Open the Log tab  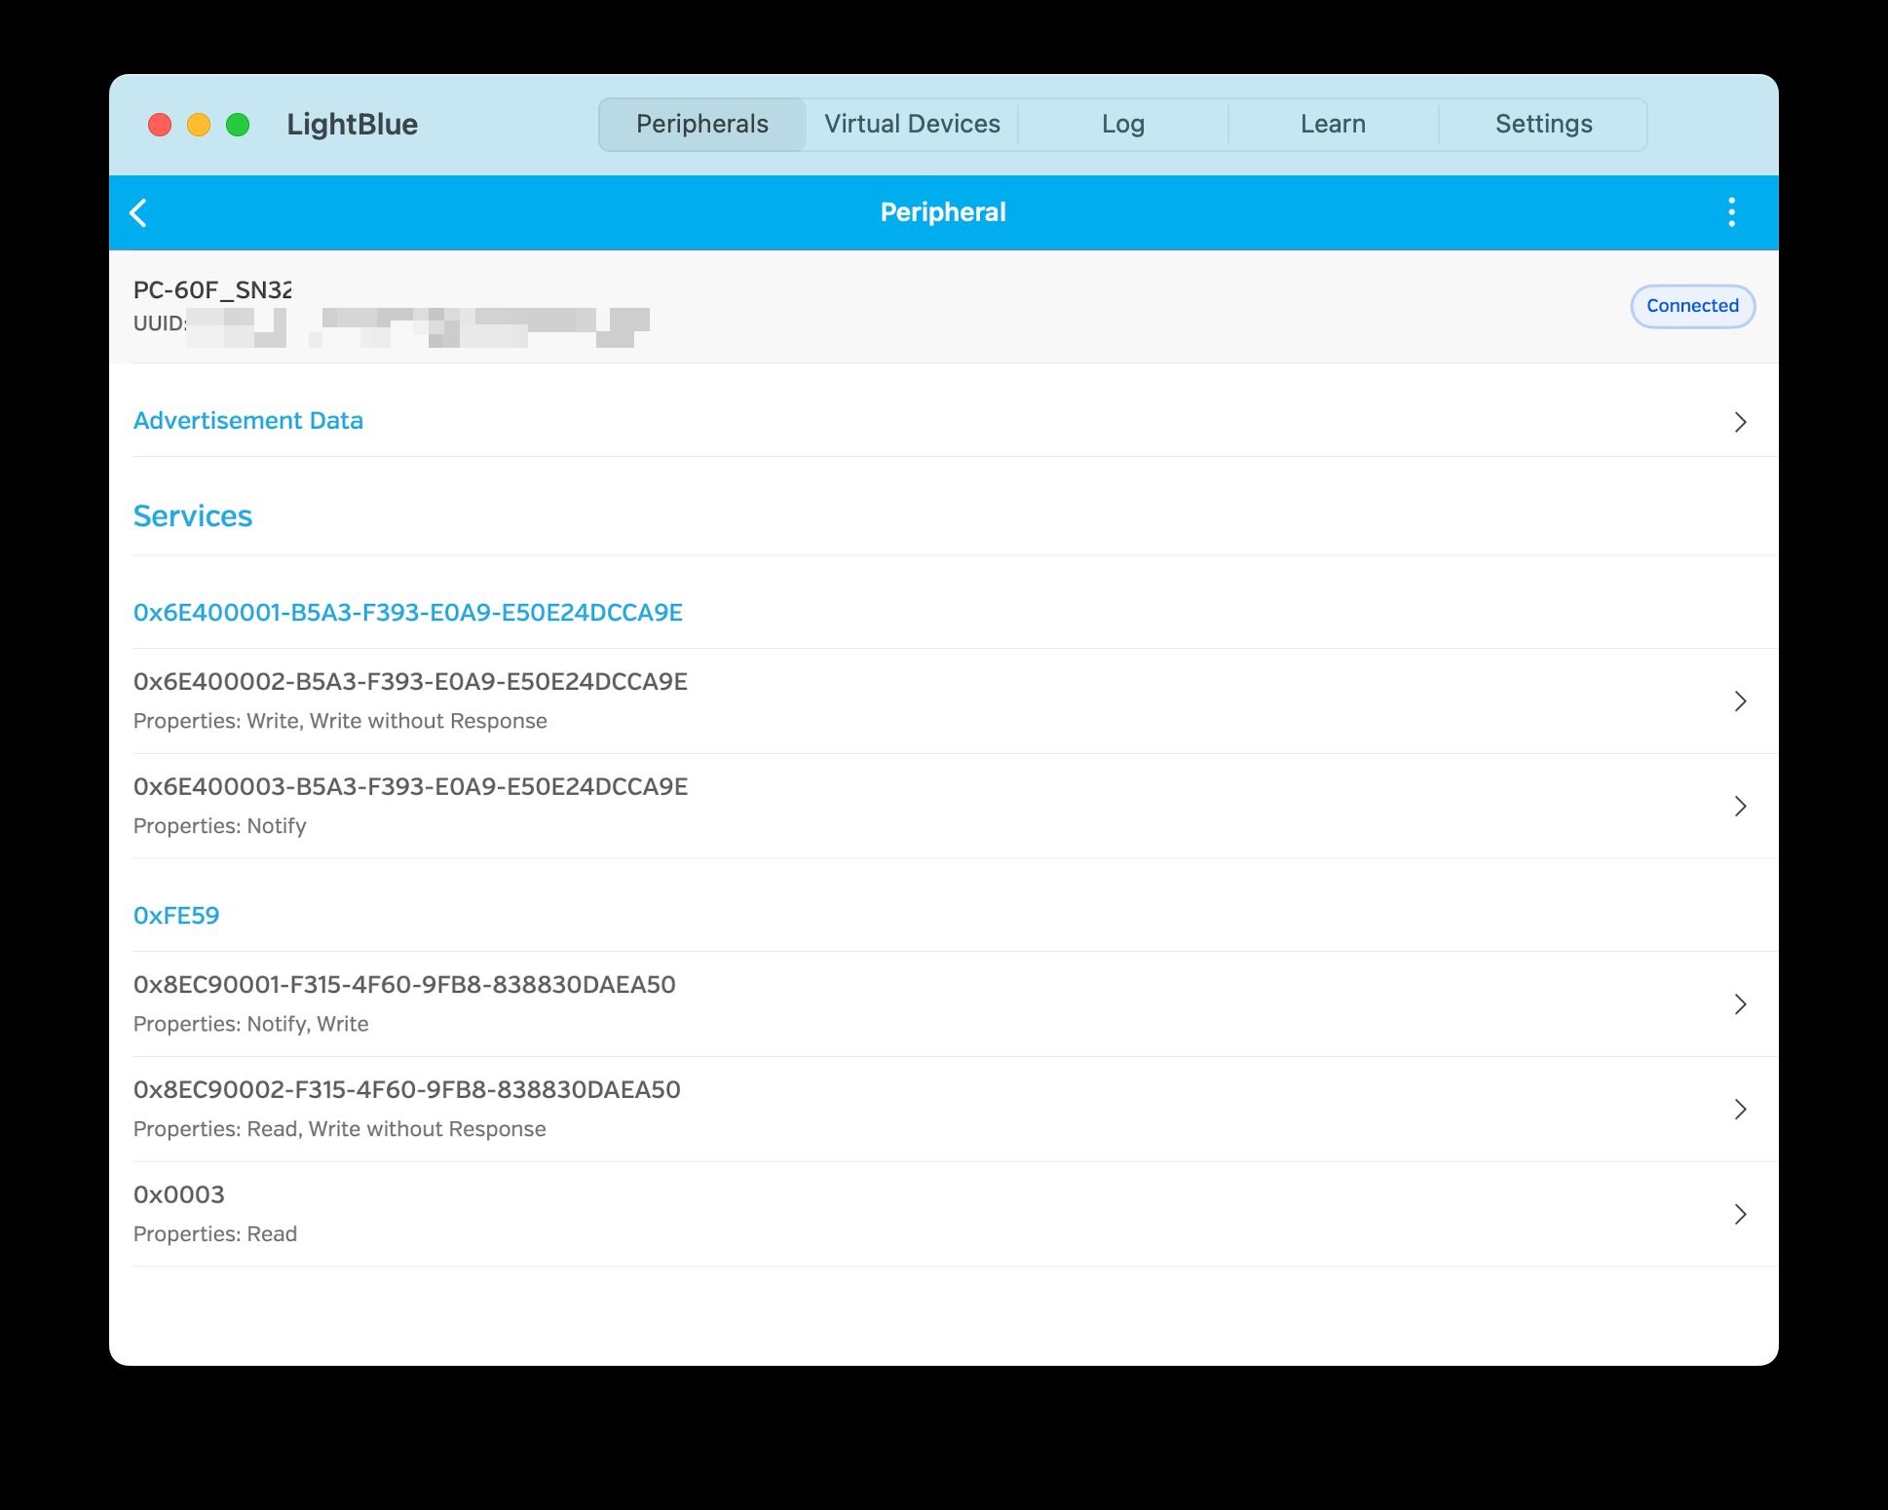coord(1122,124)
